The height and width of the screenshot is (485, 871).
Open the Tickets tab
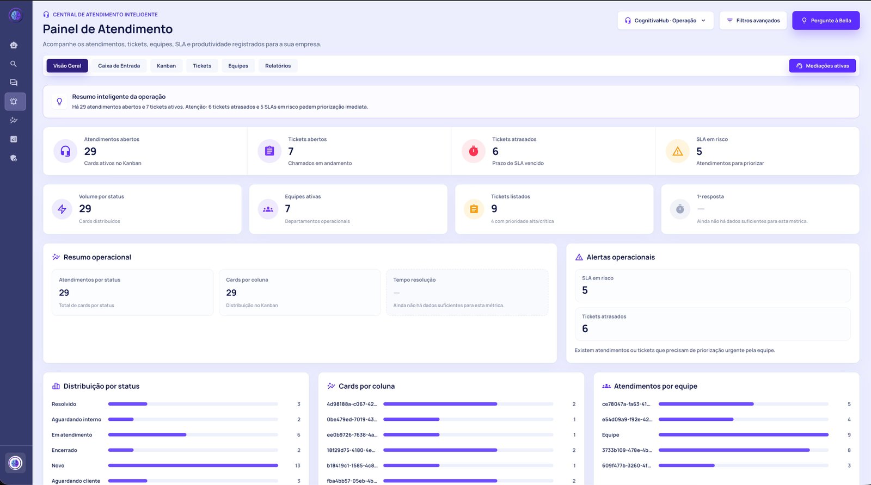coord(202,66)
